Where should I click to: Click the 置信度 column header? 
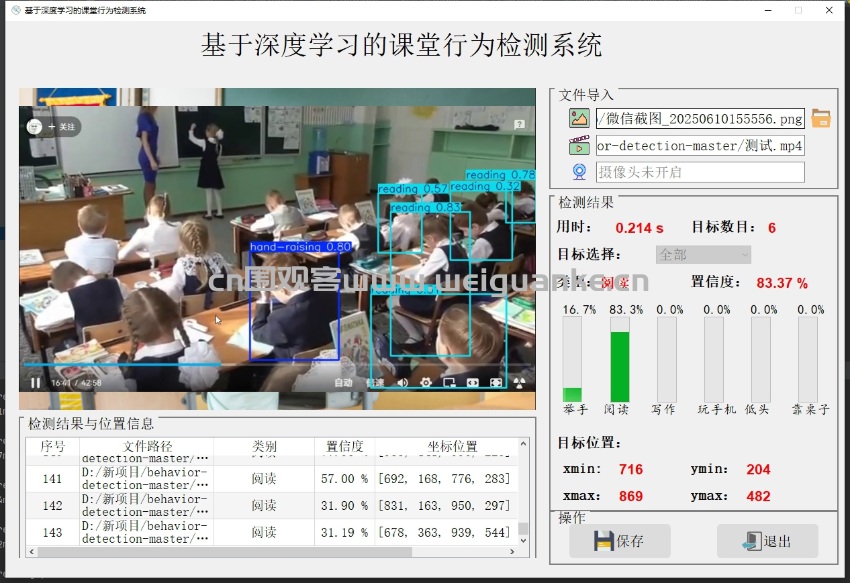click(x=344, y=446)
